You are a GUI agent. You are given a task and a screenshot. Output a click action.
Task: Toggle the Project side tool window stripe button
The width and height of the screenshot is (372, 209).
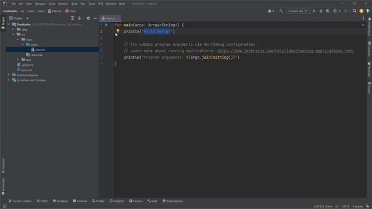(x=3, y=23)
